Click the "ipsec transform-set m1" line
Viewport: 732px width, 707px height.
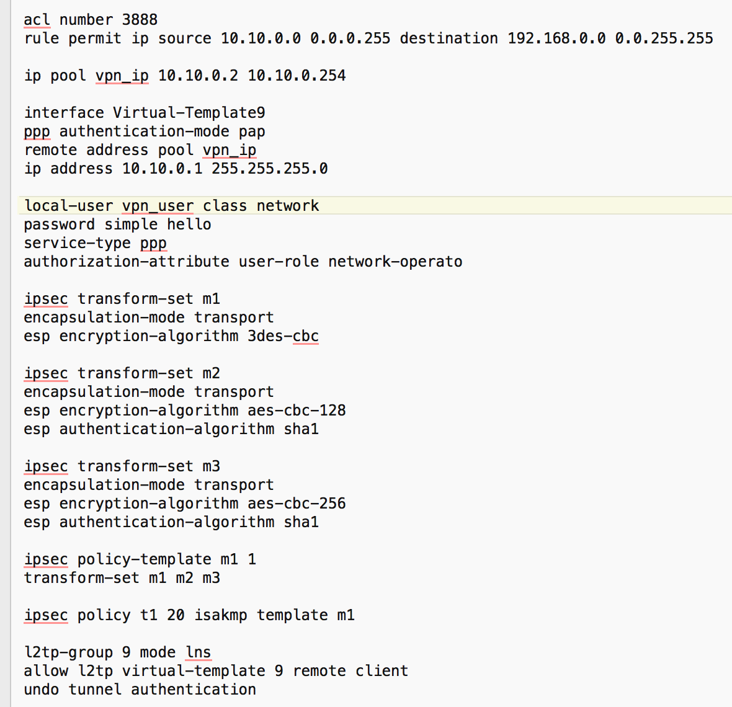(122, 299)
